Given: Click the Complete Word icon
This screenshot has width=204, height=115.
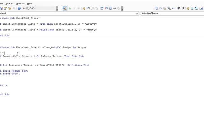Looking at the screenshot, I should point(173,8).
